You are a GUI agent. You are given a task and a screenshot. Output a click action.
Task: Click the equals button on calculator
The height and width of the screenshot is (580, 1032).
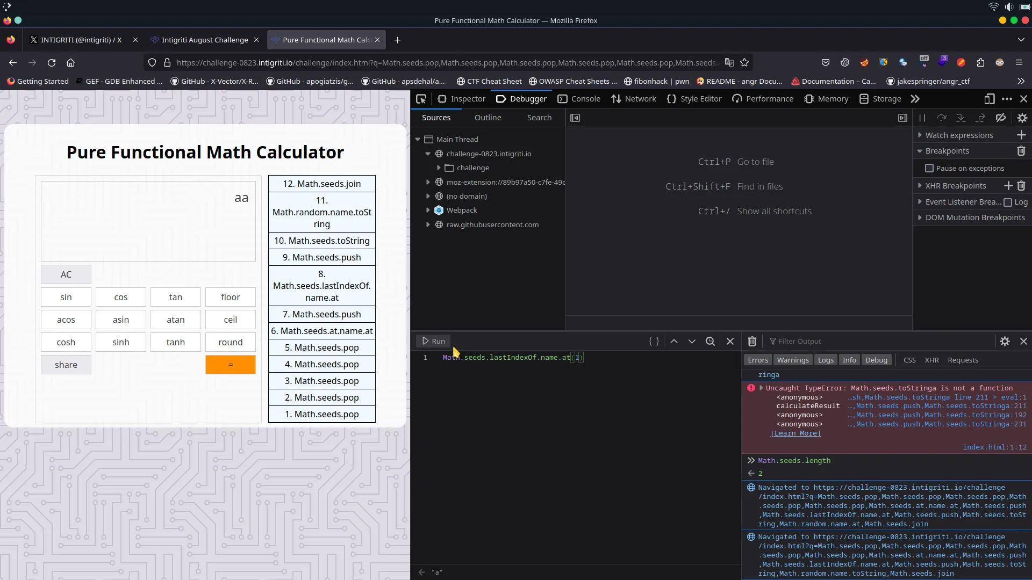tap(231, 364)
